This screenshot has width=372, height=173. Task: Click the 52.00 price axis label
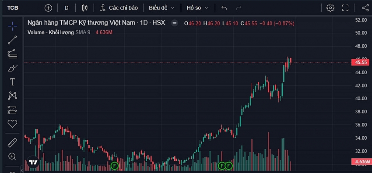(361, 20)
